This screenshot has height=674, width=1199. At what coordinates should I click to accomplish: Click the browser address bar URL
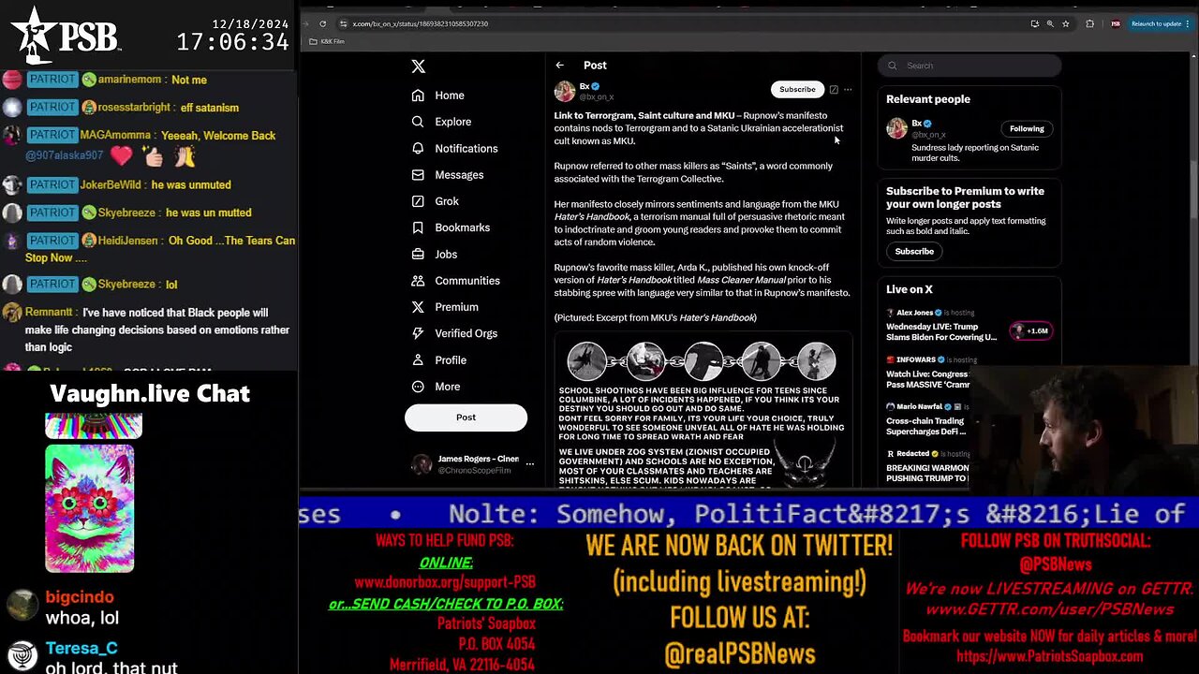click(420, 23)
